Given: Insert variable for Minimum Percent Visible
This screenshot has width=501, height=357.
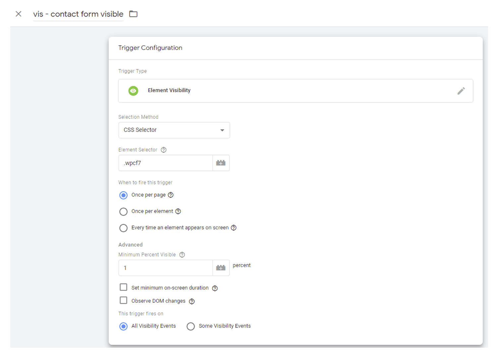Looking at the screenshot, I should (x=221, y=268).
